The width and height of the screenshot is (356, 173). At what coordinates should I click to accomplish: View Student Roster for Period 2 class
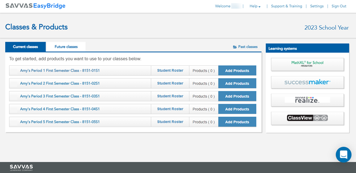click(170, 83)
